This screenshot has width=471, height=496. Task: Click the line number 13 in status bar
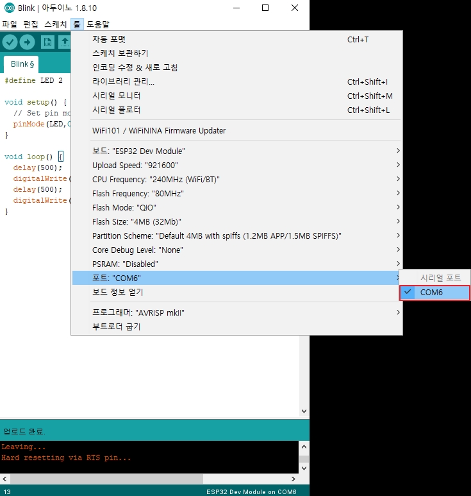[7, 492]
